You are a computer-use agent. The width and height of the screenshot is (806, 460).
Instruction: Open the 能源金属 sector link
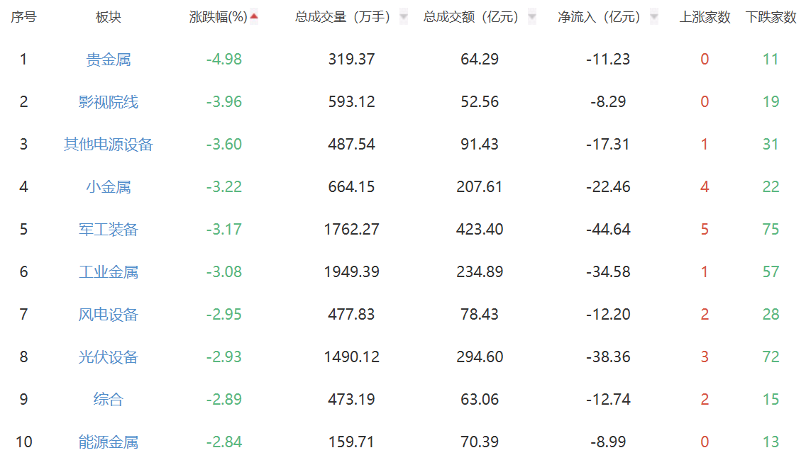point(109,442)
